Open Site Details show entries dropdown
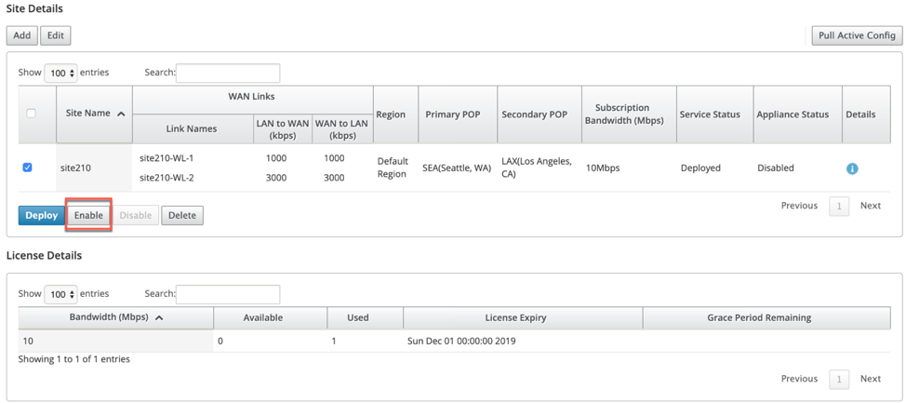Viewport: 906px width, 403px height. point(60,74)
